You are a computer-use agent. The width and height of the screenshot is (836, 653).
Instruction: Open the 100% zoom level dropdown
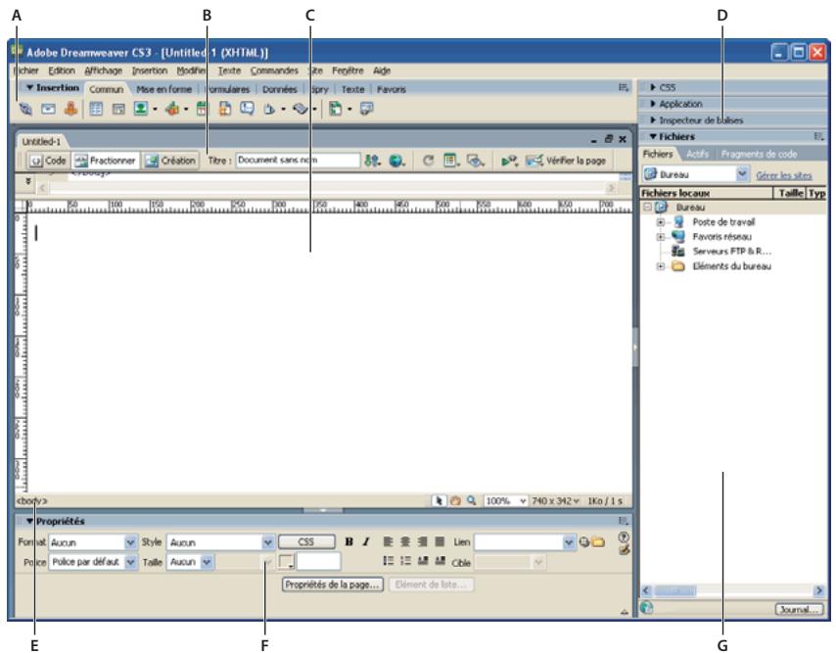[x=523, y=501]
